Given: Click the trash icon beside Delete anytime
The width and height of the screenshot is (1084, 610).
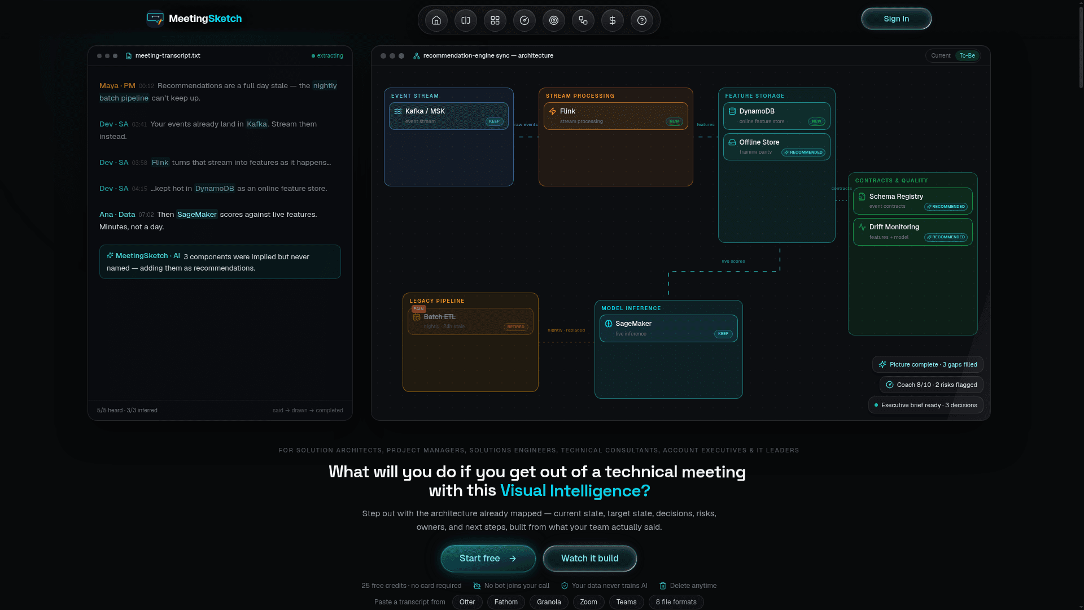Looking at the screenshot, I should 663,586.
